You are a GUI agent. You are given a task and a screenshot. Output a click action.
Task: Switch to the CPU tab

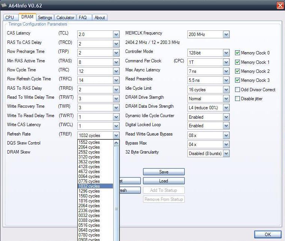point(11,18)
